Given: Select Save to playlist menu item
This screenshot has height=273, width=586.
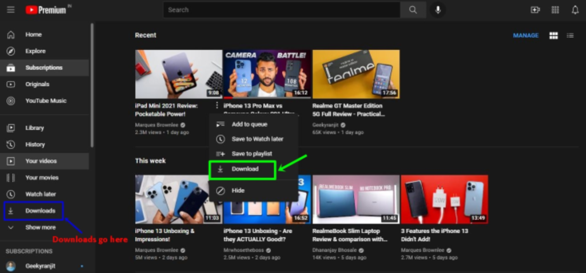Looking at the screenshot, I should point(253,154).
